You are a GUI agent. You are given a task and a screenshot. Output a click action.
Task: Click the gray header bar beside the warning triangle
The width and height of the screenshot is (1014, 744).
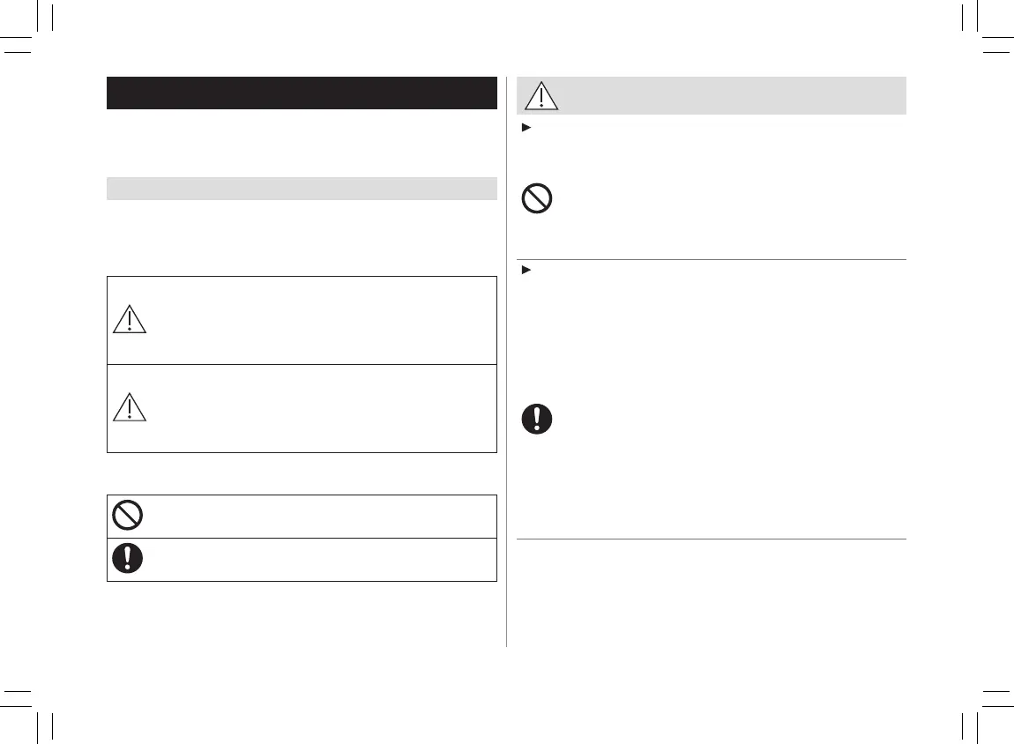pos(732,95)
